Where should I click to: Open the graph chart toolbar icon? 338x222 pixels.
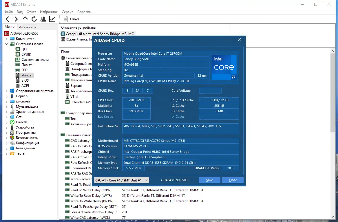click(52, 19)
